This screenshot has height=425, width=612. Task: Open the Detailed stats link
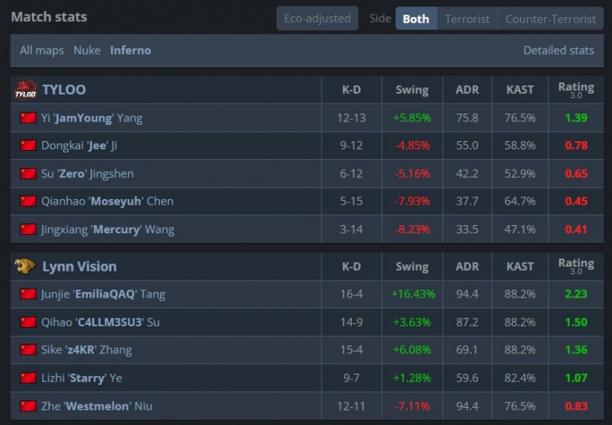click(x=558, y=51)
